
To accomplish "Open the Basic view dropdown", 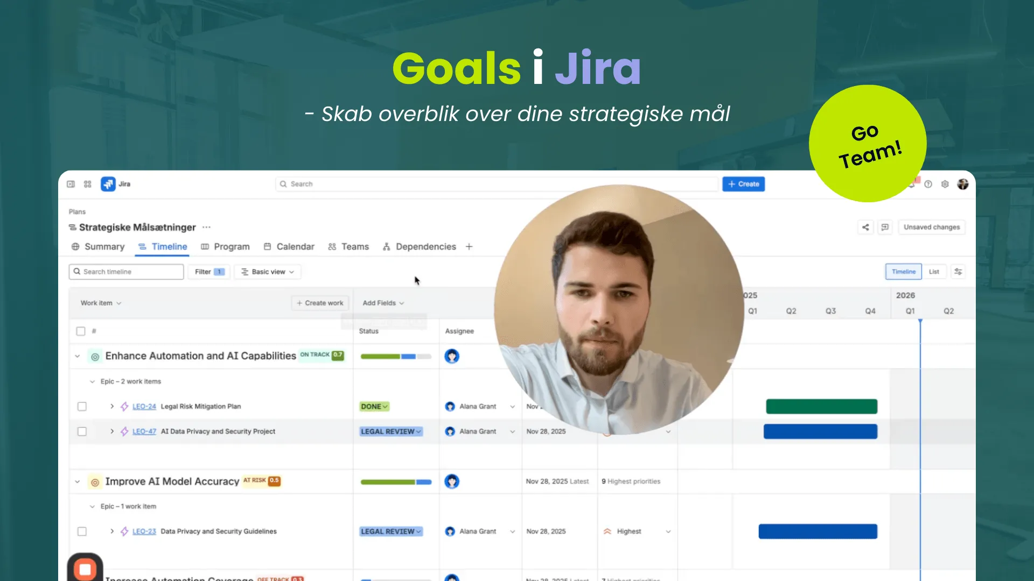I will click(268, 272).
